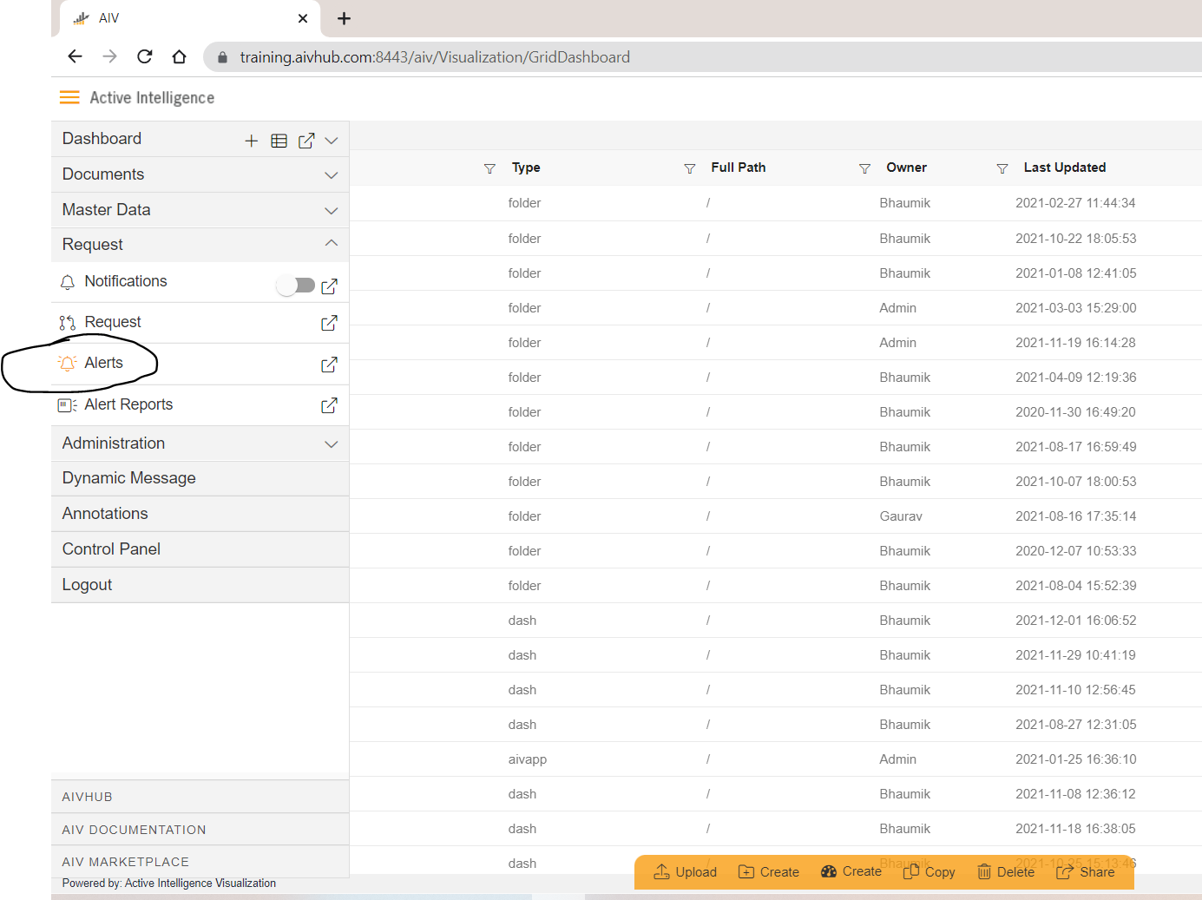Expand the Administration section chevron

point(332,444)
